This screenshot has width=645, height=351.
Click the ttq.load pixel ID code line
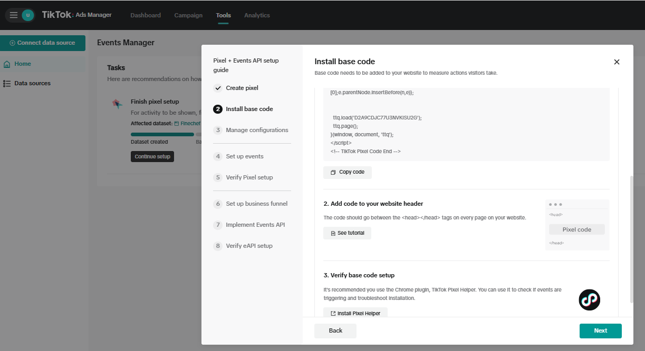click(377, 118)
